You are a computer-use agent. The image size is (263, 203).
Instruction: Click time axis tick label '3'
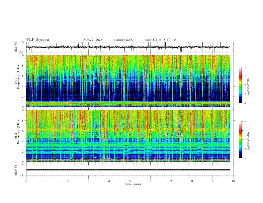tap(88, 181)
